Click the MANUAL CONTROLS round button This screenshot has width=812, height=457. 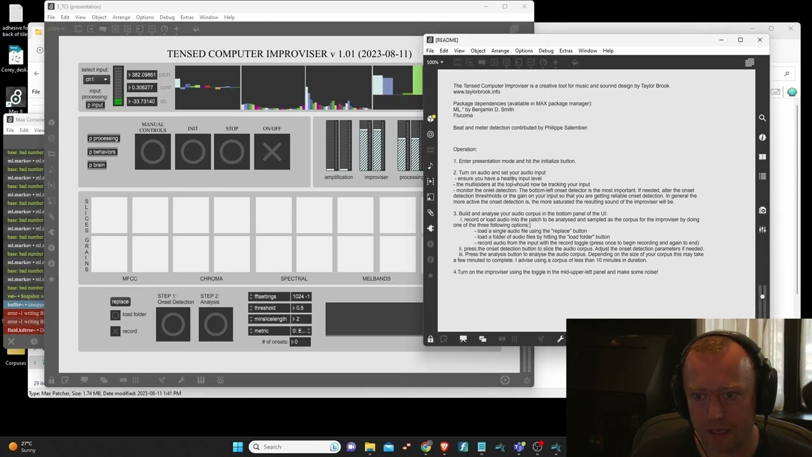153,152
